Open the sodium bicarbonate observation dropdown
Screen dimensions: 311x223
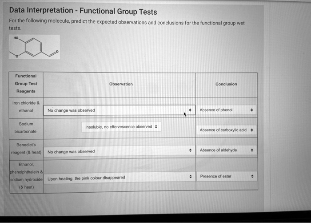tap(121, 127)
